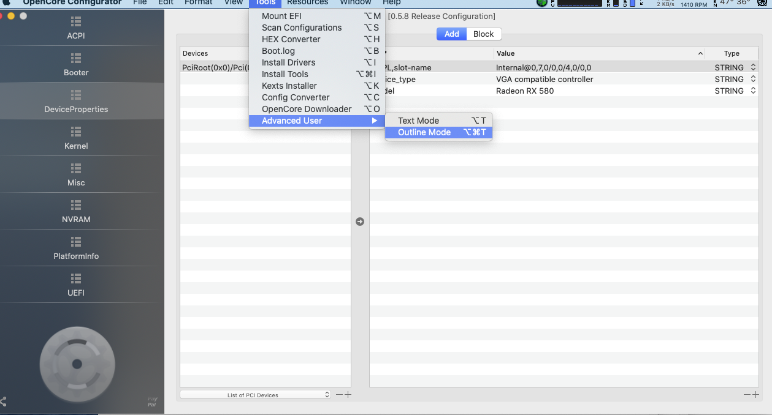
Task: Sort by the Value column header
Action: click(598, 53)
